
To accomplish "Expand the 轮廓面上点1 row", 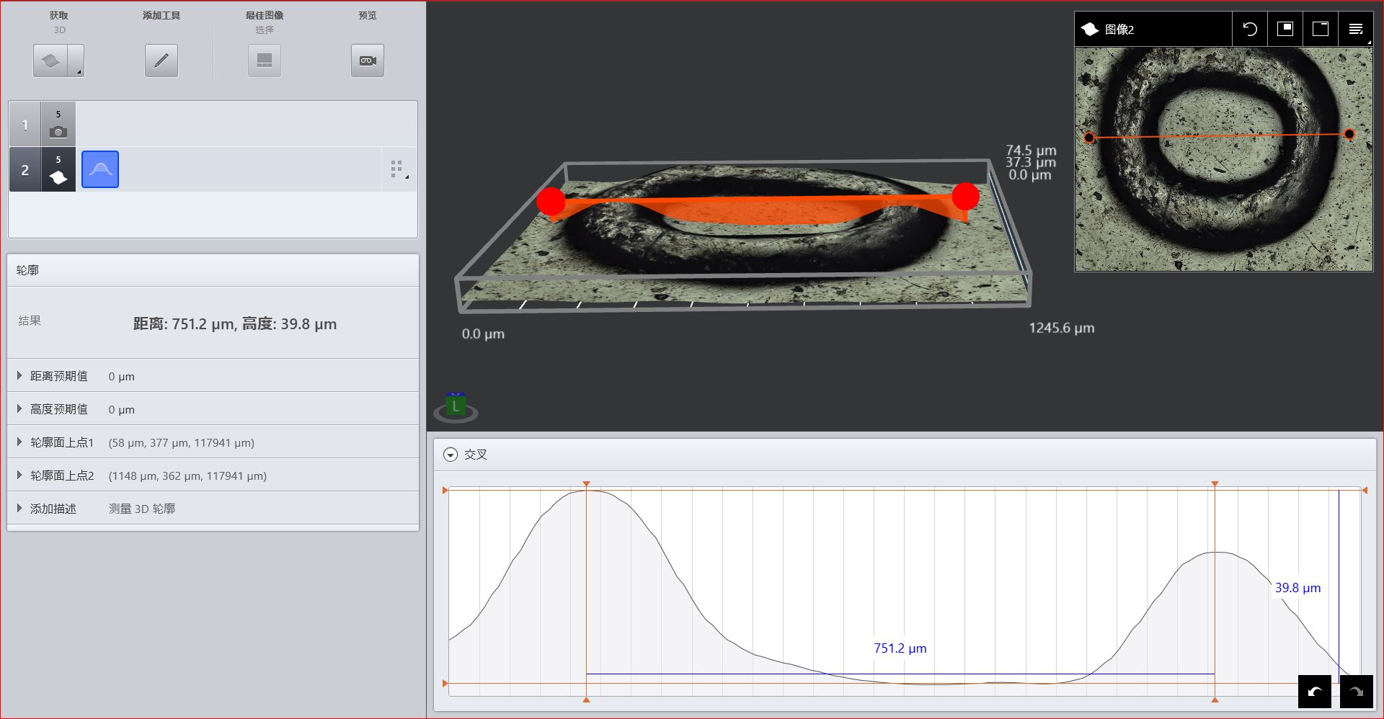I will pyautogui.click(x=19, y=442).
